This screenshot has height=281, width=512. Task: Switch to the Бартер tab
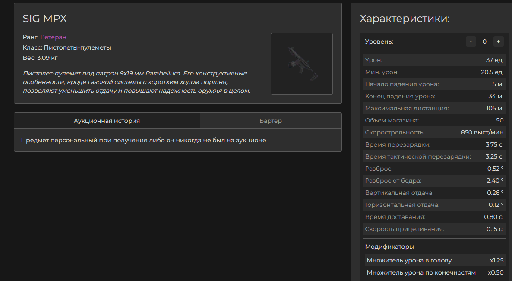click(271, 121)
